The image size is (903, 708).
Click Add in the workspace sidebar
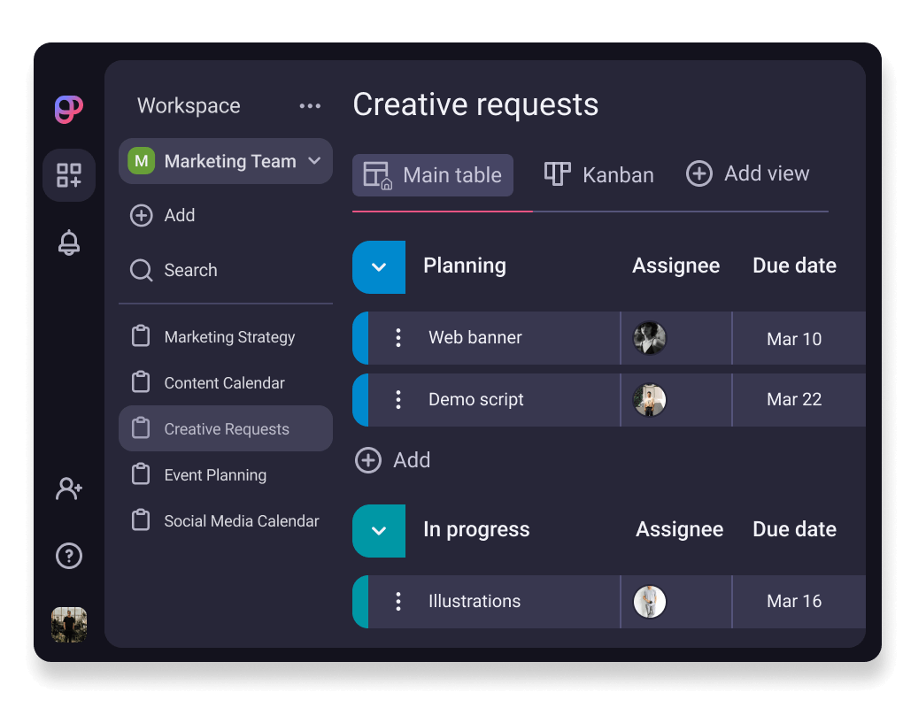click(164, 215)
